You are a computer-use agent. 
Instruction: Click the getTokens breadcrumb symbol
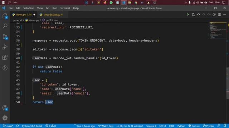52,20
